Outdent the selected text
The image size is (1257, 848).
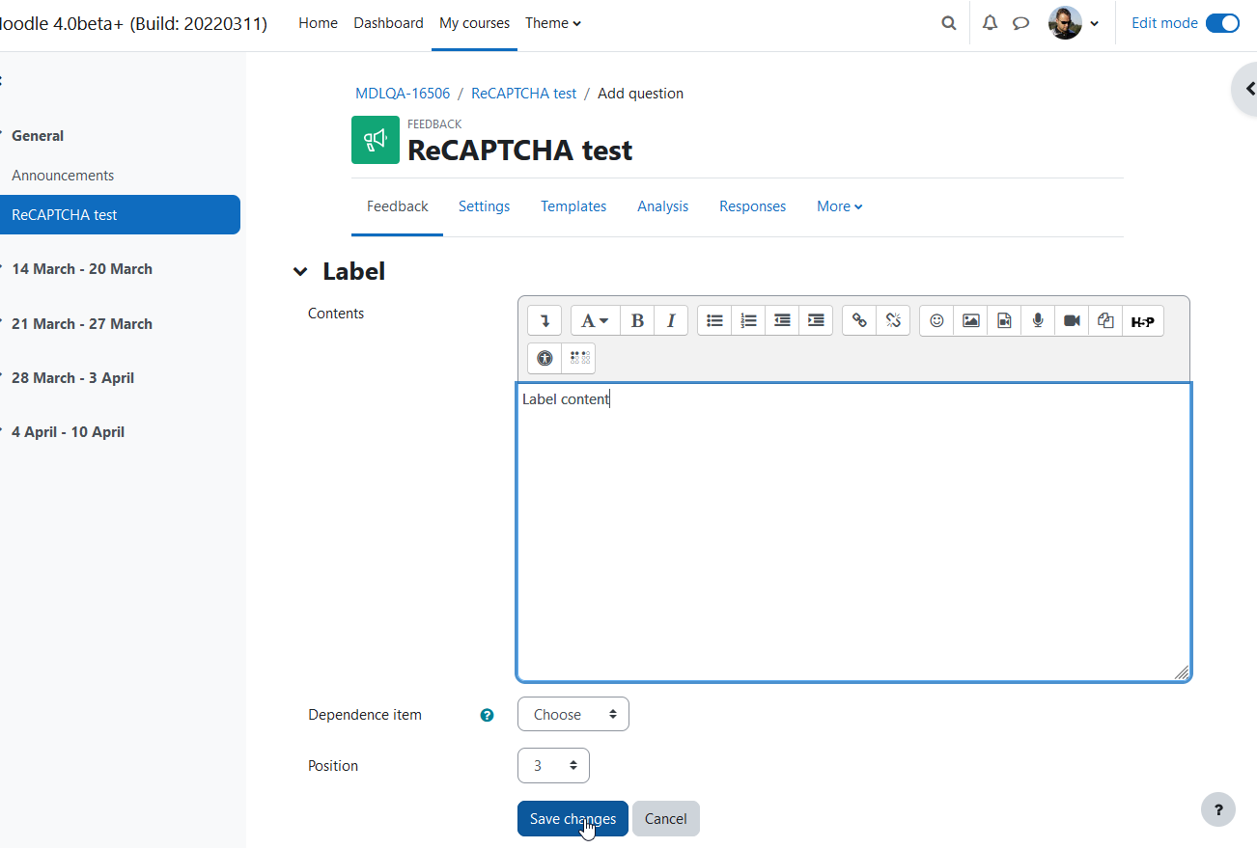[782, 320]
